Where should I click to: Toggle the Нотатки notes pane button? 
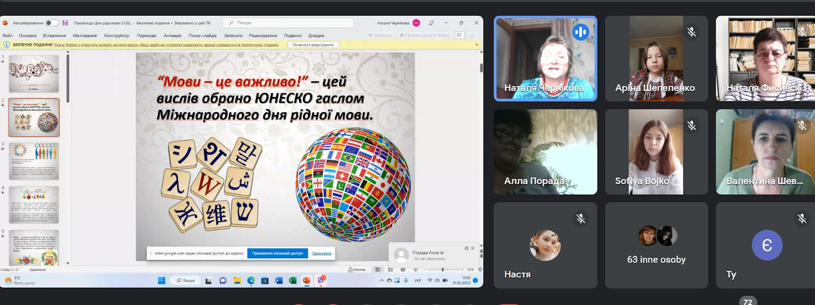[357, 269]
